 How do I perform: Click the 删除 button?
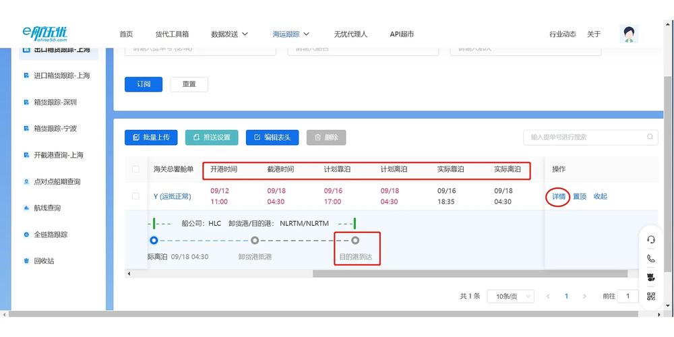click(326, 137)
